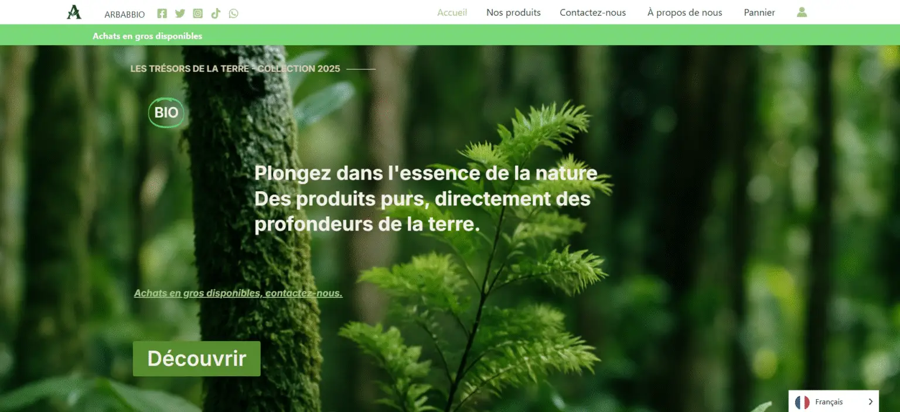Image resolution: width=900 pixels, height=412 pixels.
Task: Visit the Instagram icon link
Action: (x=198, y=13)
